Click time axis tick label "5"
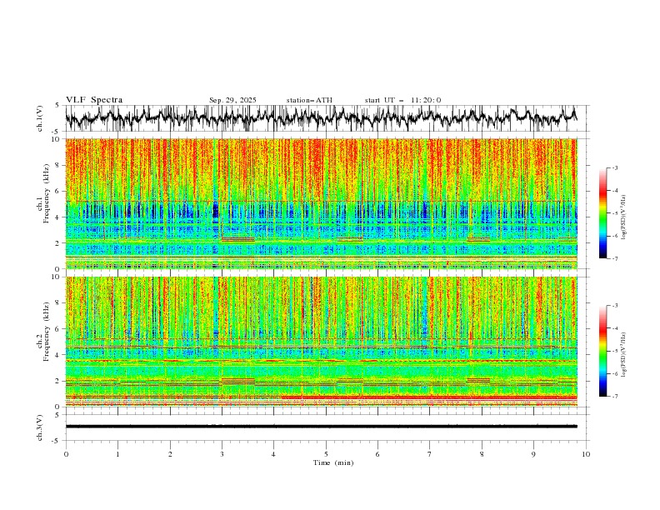660x510 pixels. 326,454
